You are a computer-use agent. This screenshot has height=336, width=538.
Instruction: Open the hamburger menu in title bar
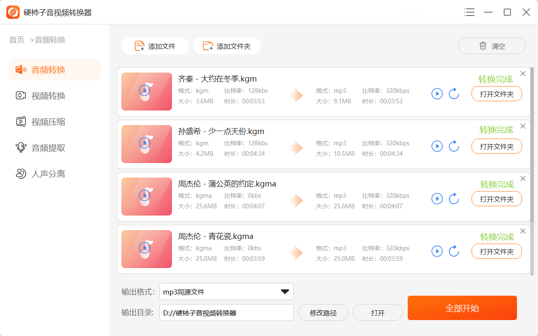[x=469, y=12]
